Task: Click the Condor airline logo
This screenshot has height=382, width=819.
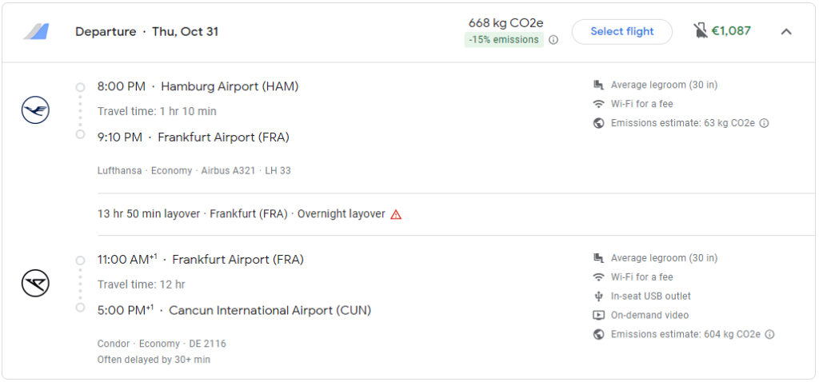Action: pyautogui.click(x=35, y=283)
